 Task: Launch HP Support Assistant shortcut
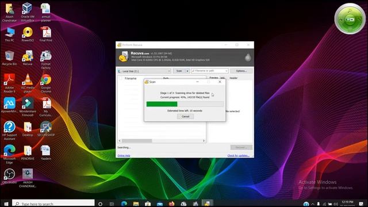pyautogui.click(x=9, y=131)
